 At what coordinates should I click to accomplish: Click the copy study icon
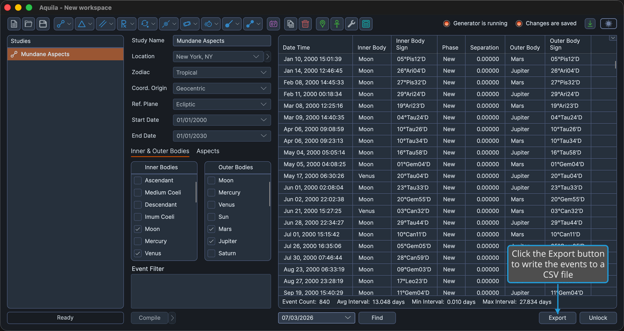291,24
